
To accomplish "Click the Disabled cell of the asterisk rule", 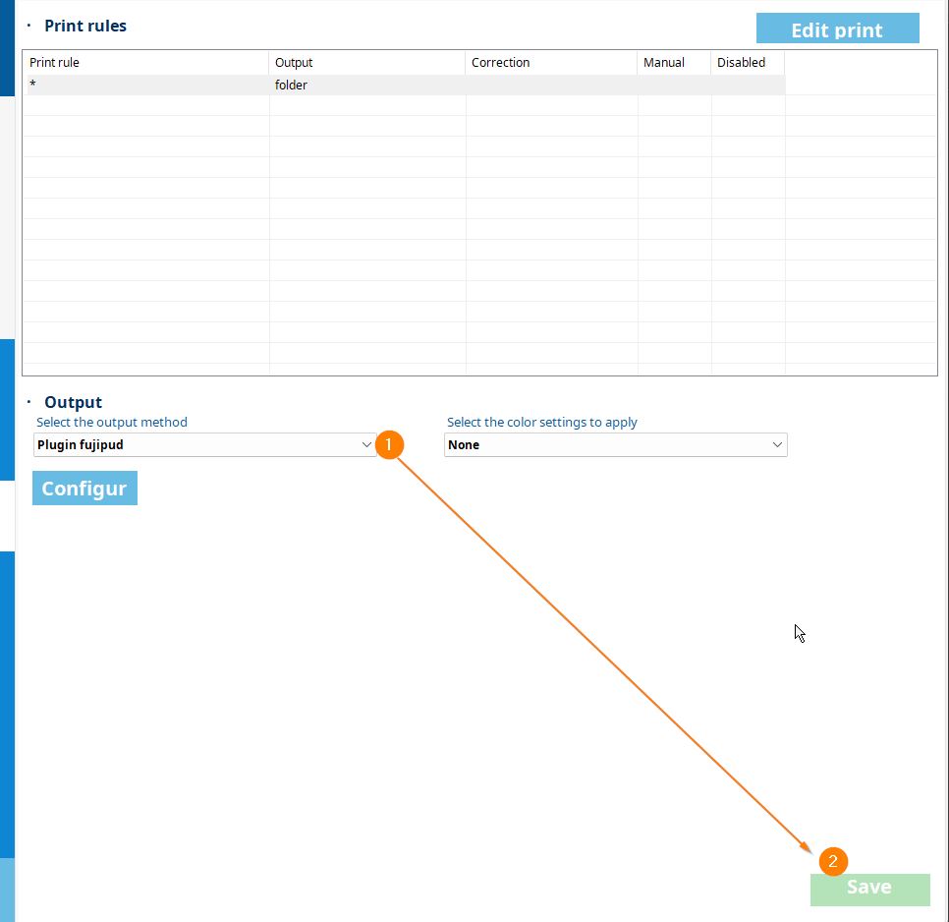I will (x=747, y=86).
